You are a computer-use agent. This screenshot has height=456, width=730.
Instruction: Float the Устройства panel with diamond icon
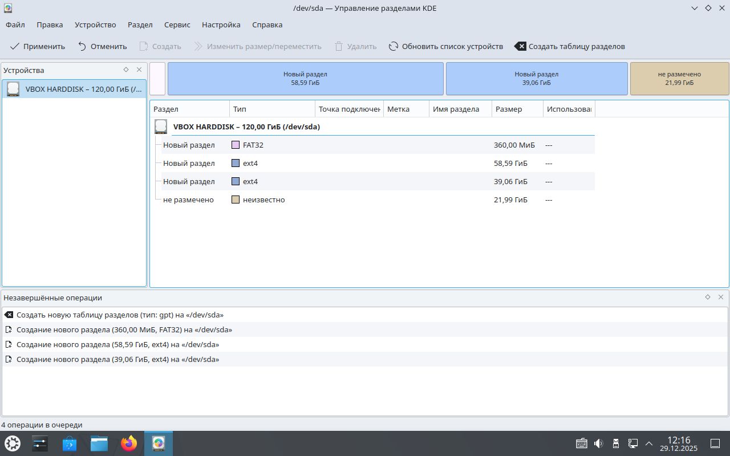pos(126,70)
